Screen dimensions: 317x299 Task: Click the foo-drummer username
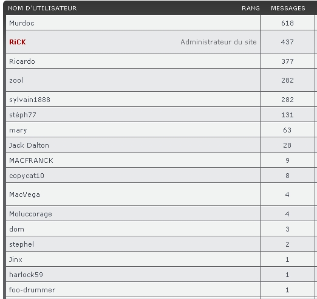(32, 290)
